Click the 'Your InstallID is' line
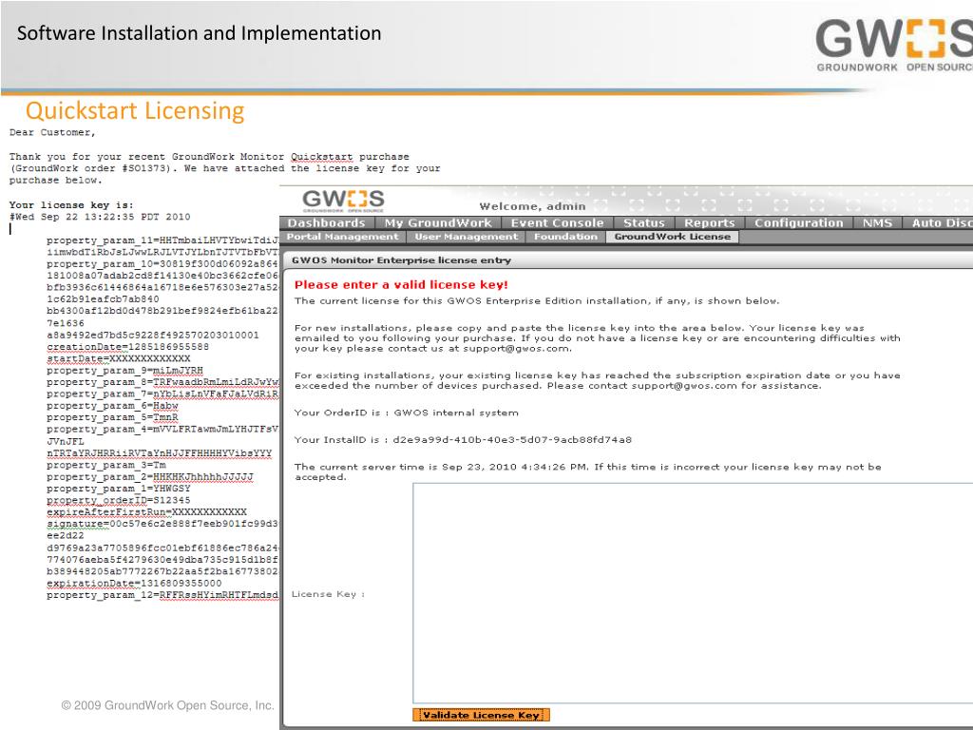This screenshot has width=973, height=730. pyautogui.click(x=463, y=439)
